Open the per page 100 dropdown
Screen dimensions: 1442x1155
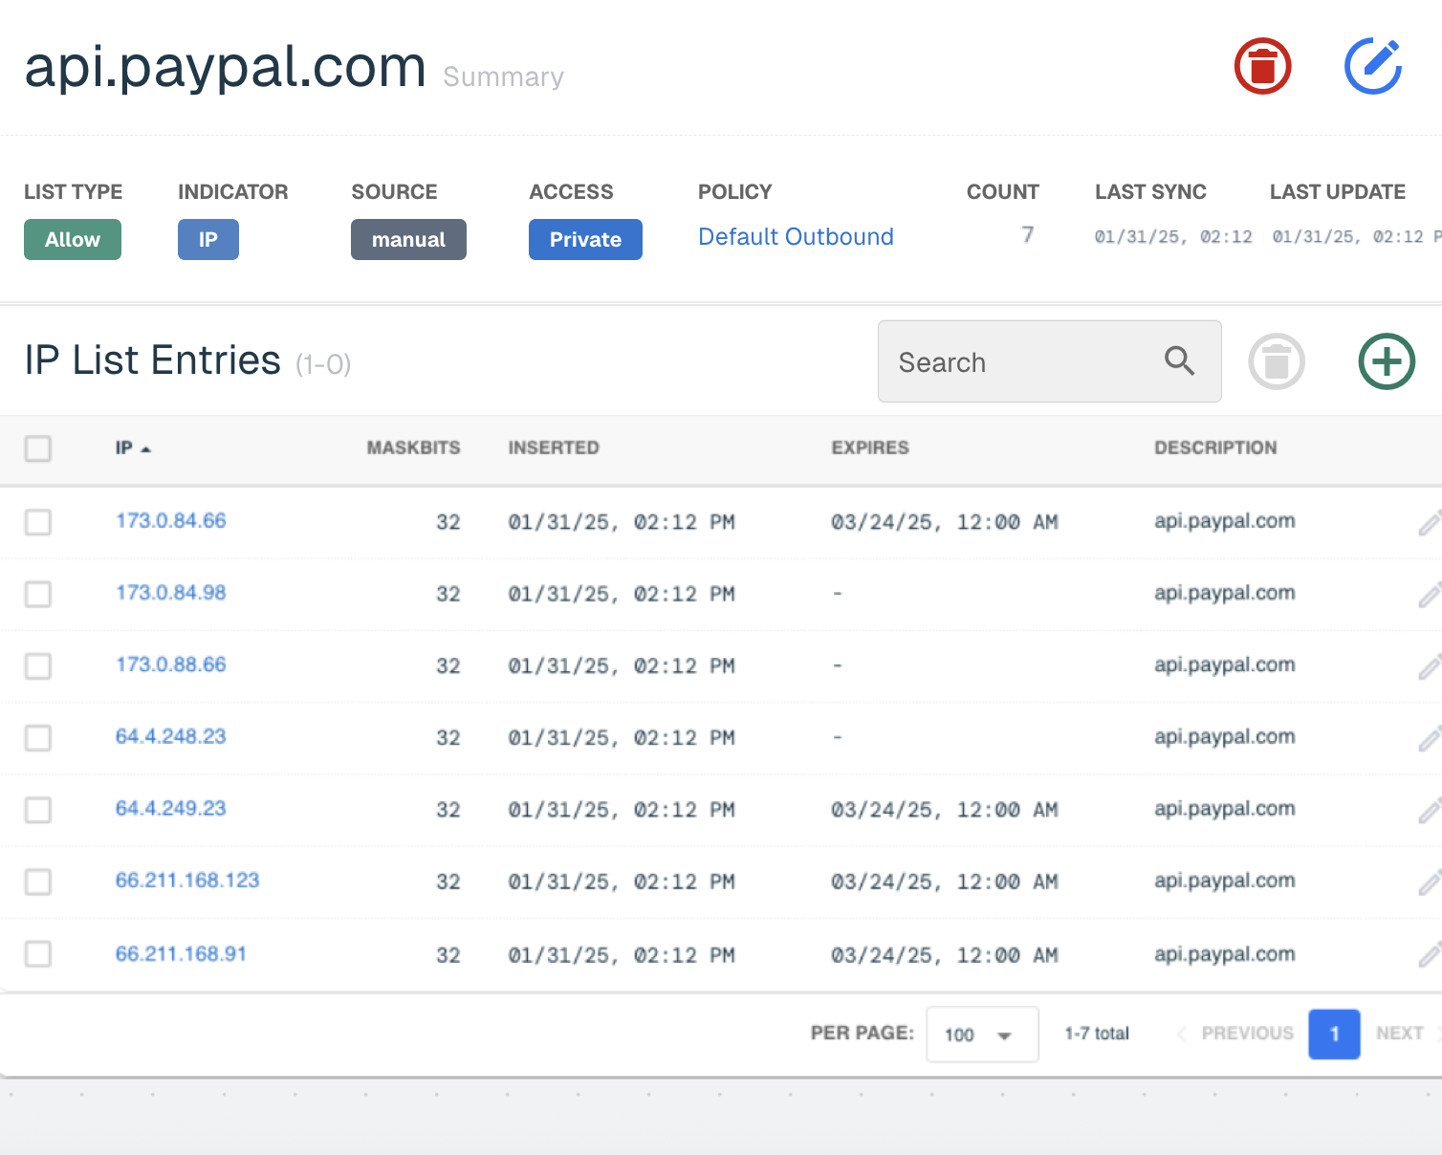982,1035
